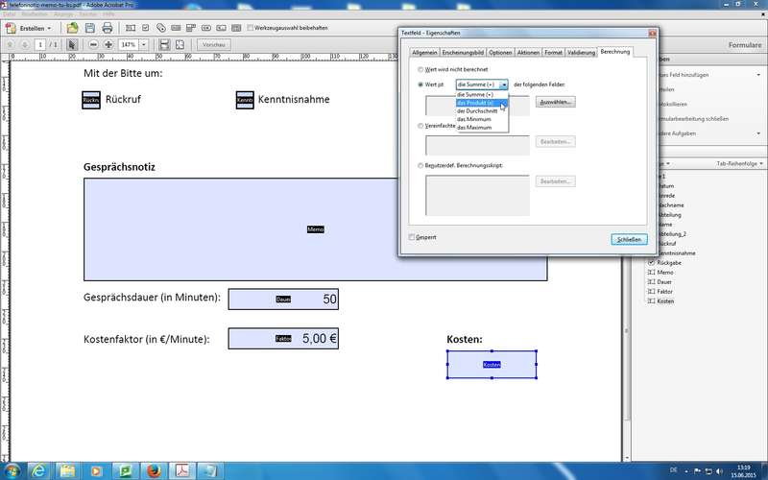Select the list box form tool icon
Screen dimensions: 768x480
coord(176,28)
